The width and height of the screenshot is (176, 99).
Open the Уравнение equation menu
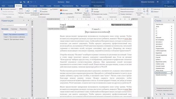[x=156, y=9]
